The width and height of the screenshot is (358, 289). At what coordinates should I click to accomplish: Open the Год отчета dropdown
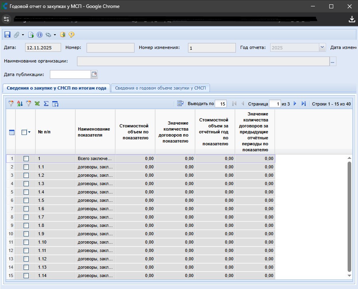[322, 47]
